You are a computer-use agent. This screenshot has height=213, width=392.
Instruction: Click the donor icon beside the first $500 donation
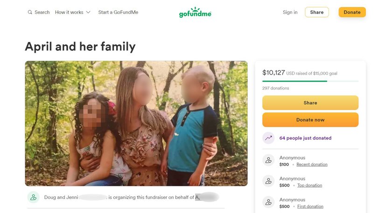click(268, 202)
